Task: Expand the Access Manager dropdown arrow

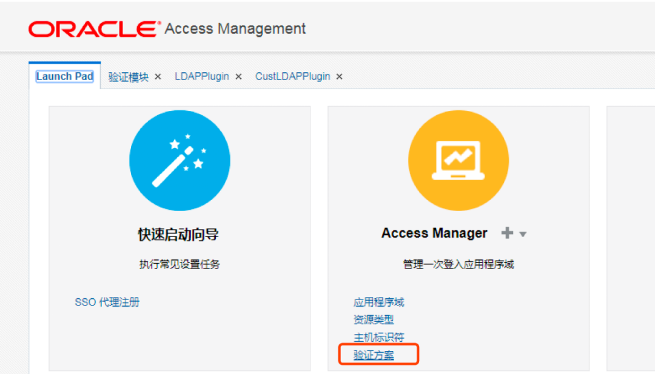Action: pos(523,234)
